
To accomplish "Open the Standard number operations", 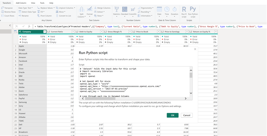I will [x=125, y=12].
